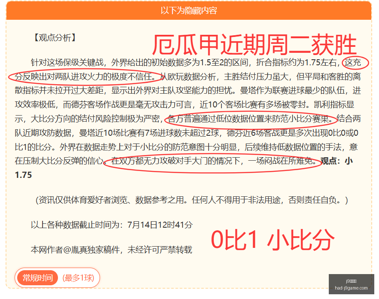Click the 以下为隐藏内容 orange header bar

click(189, 11)
